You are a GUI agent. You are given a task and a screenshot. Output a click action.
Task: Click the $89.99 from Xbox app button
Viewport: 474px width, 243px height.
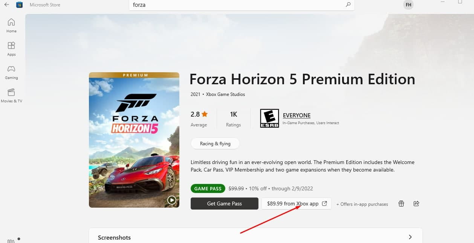click(297, 204)
